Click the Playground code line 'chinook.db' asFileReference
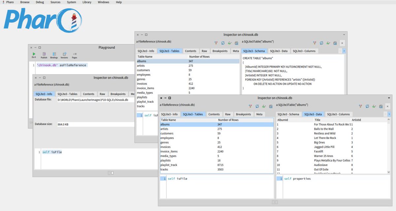 coord(61,65)
